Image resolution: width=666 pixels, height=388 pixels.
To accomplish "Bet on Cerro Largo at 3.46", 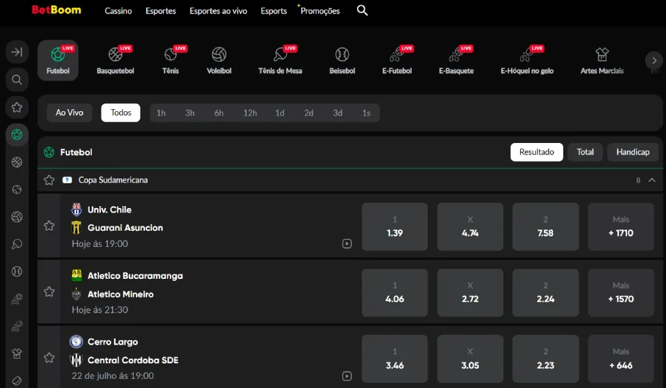I will tap(395, 359).
